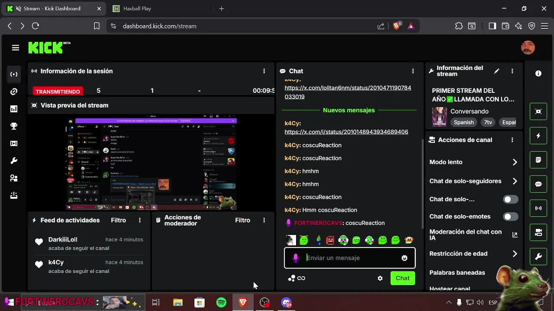The image size is (554, 311).
Task: Expand Modo lento options
Action: pos(515,162)
